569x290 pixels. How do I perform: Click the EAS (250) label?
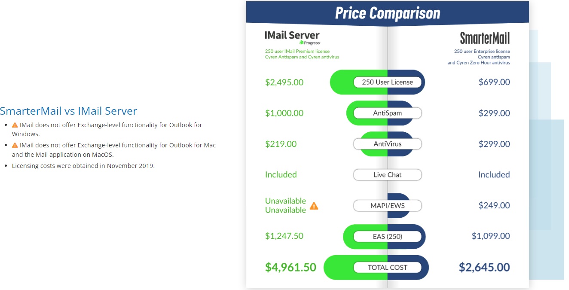pos(388,236)
